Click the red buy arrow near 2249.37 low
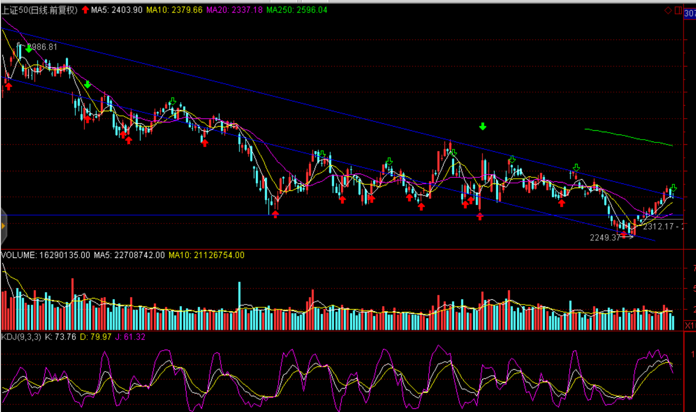This screenshot has width=696, height=412. click(x=623, y=234)
